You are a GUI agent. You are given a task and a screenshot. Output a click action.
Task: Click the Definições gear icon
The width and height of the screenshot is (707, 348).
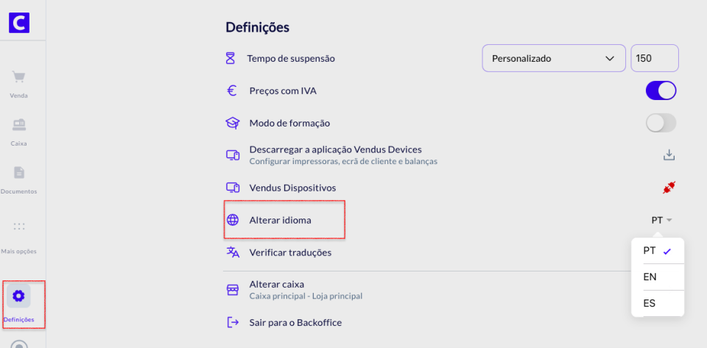19,296
